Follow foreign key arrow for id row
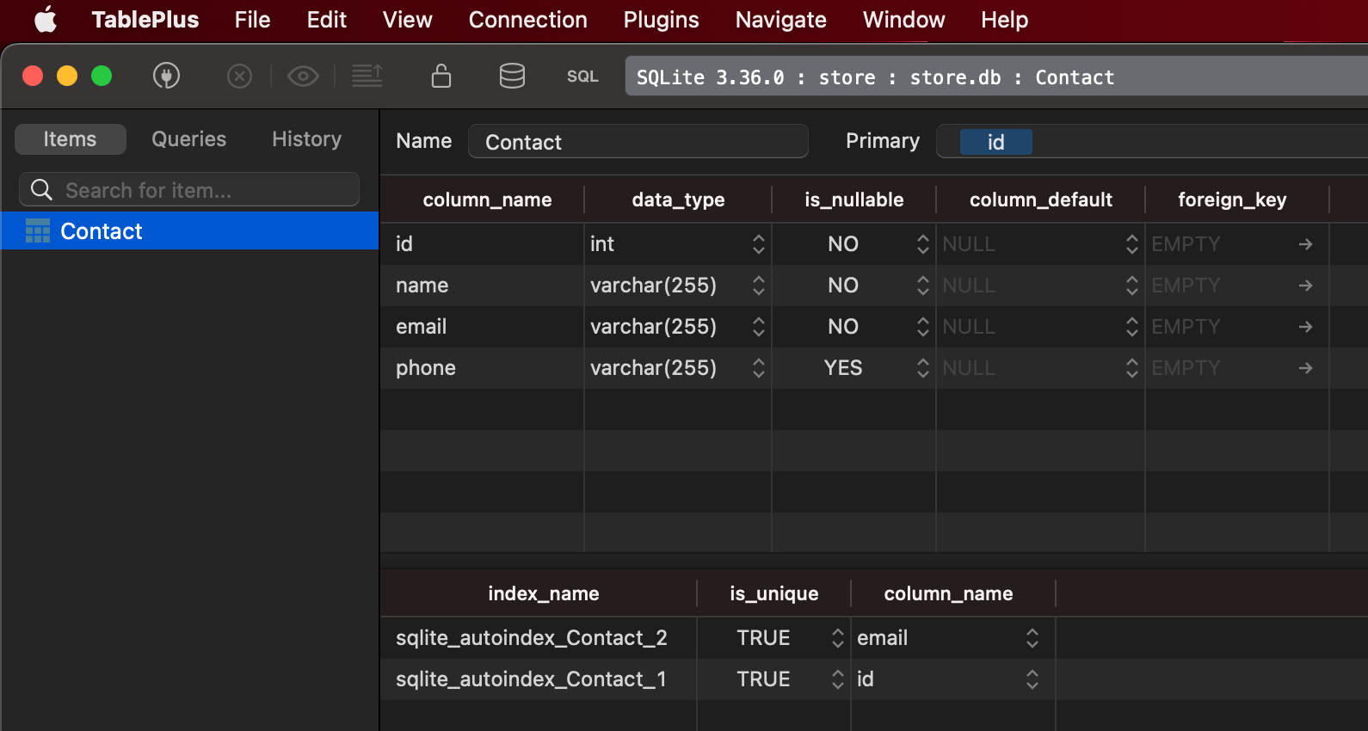The height and width of the screenshot is (731, 1368). (x=1305, y=244)
